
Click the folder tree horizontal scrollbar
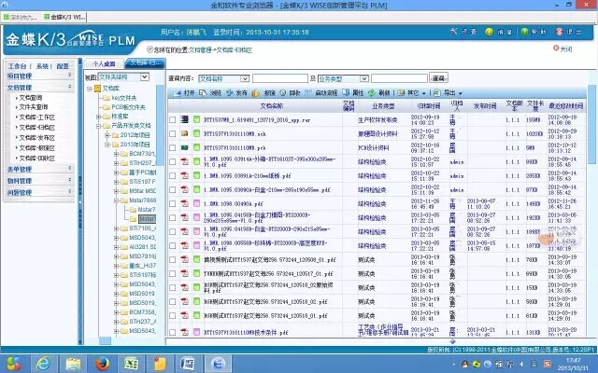106,340
